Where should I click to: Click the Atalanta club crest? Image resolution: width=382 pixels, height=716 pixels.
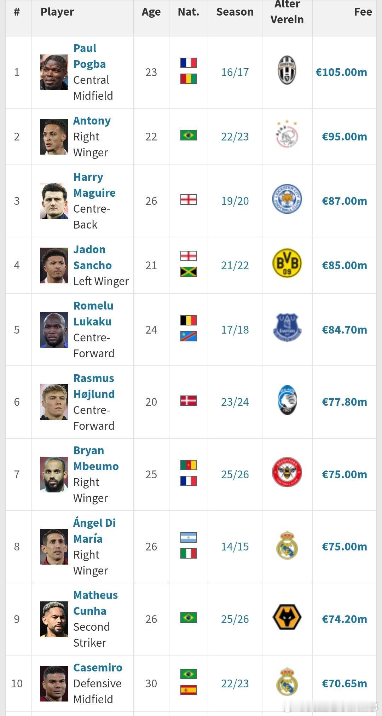click(287, 400)
